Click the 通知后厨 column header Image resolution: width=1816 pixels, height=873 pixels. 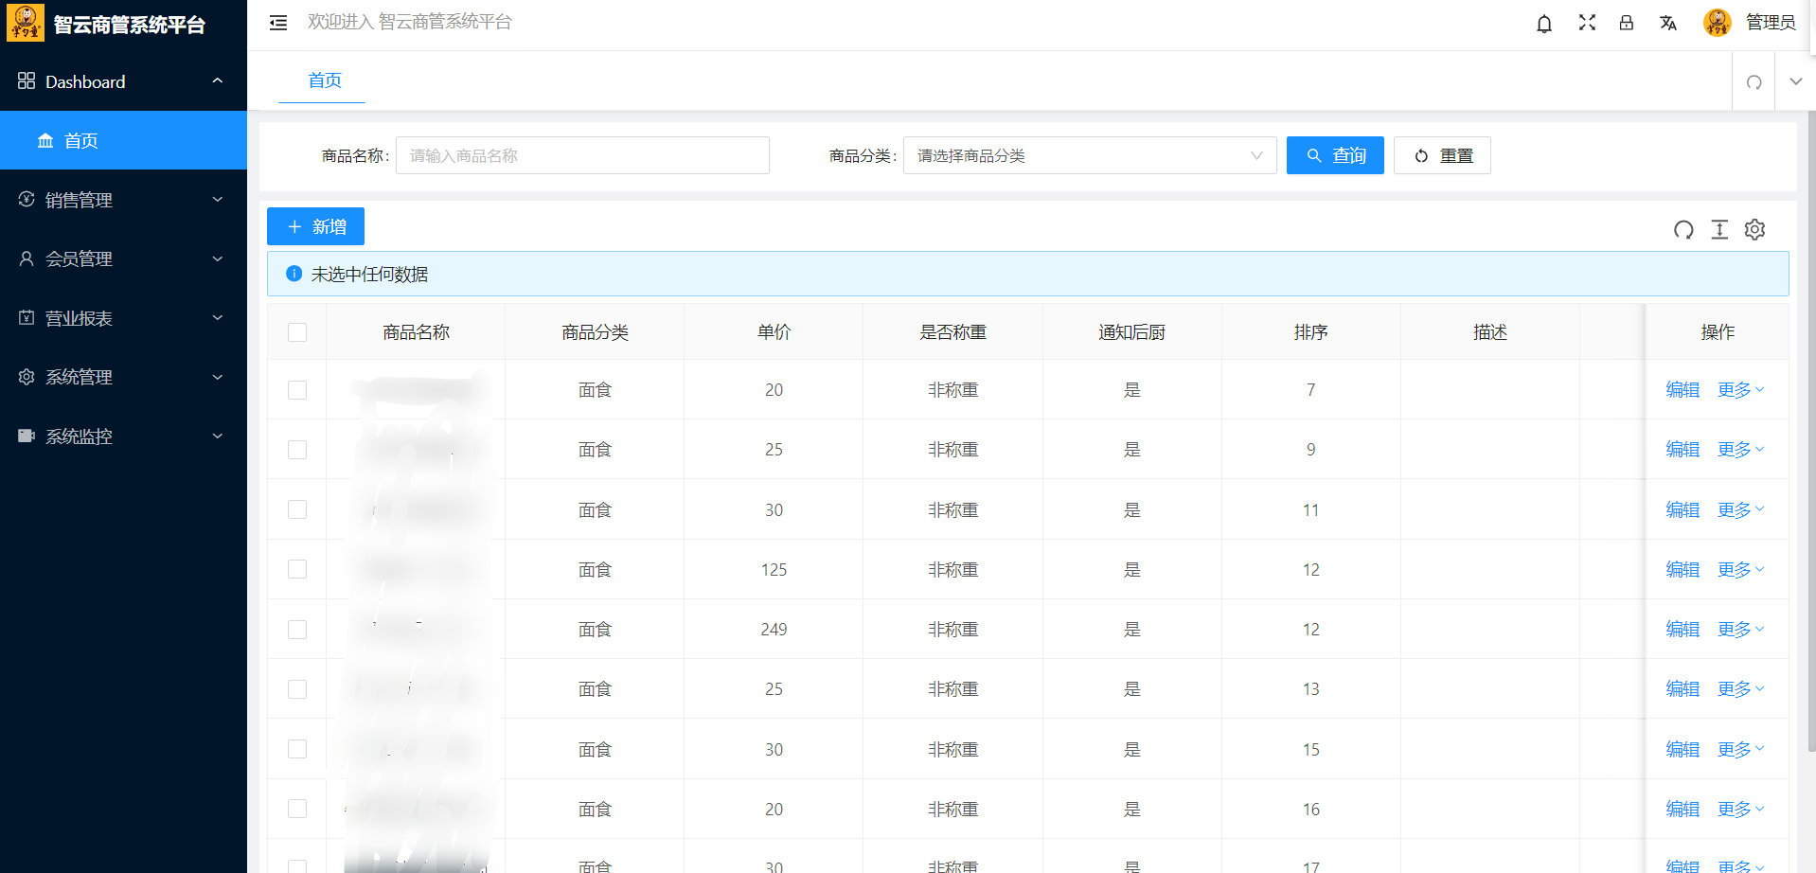(x=1131, y=332)
